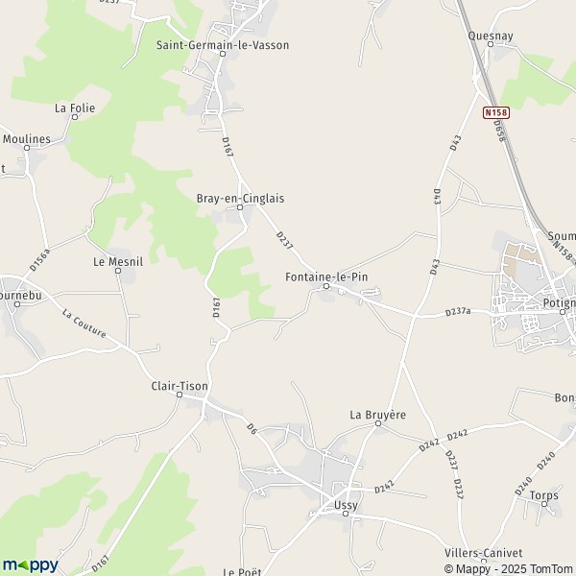576x576 pixels.
Task: Click the Bray-en-Cinglais town marker
Action: click(240, 207)
